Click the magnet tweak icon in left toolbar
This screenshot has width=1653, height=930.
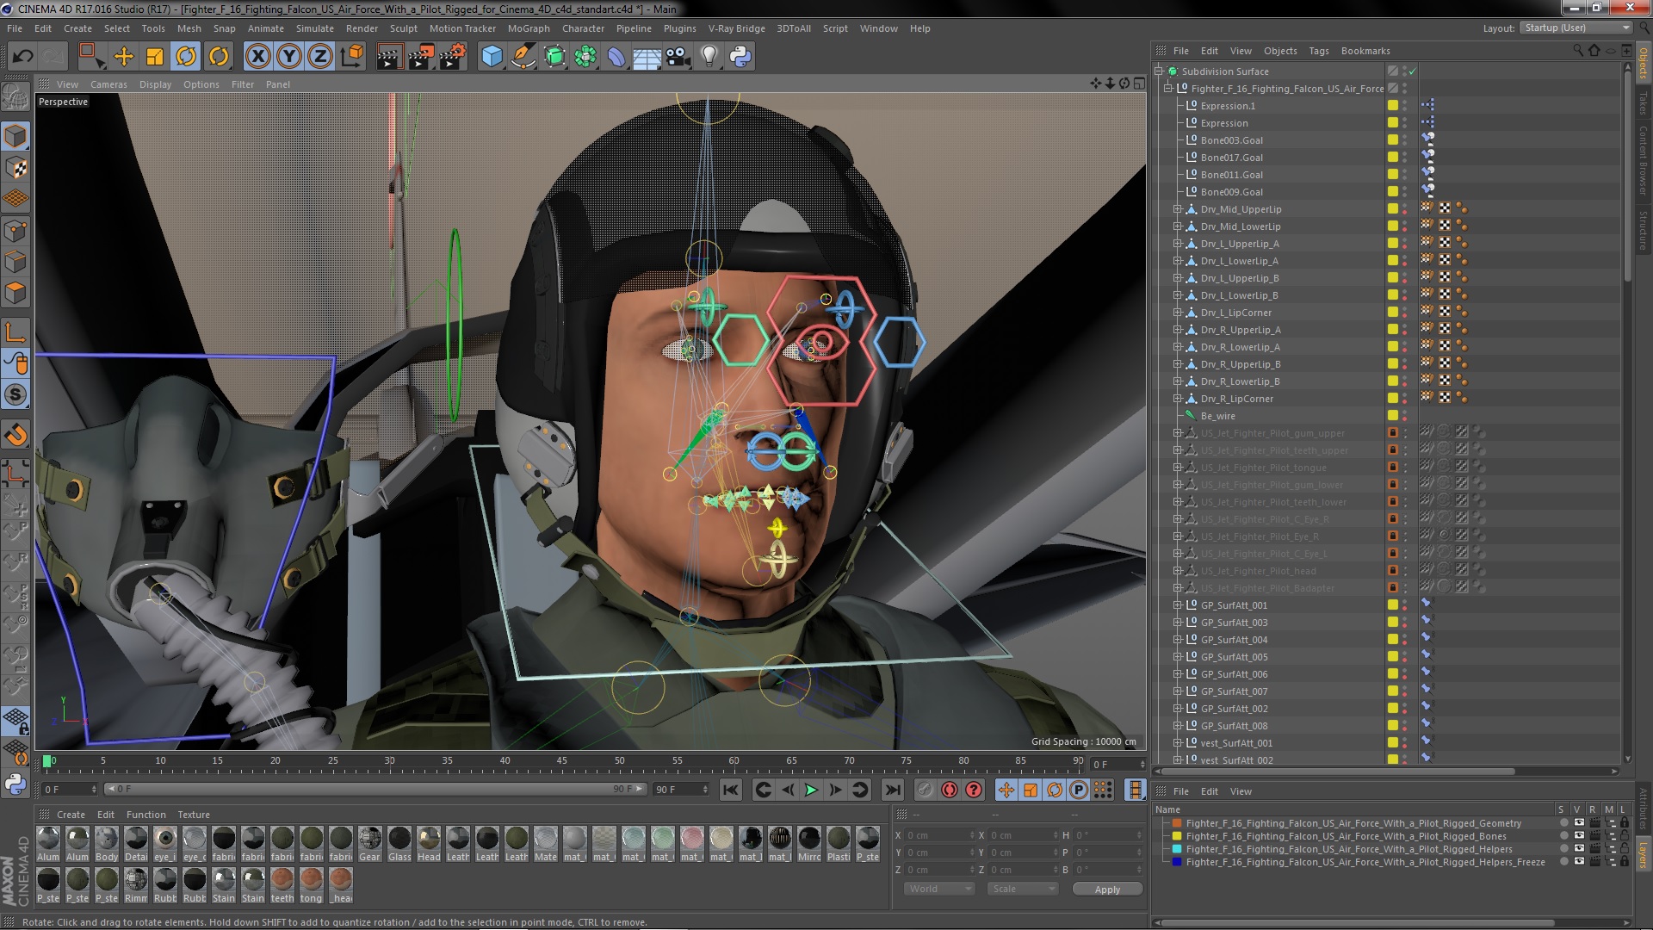15,435
